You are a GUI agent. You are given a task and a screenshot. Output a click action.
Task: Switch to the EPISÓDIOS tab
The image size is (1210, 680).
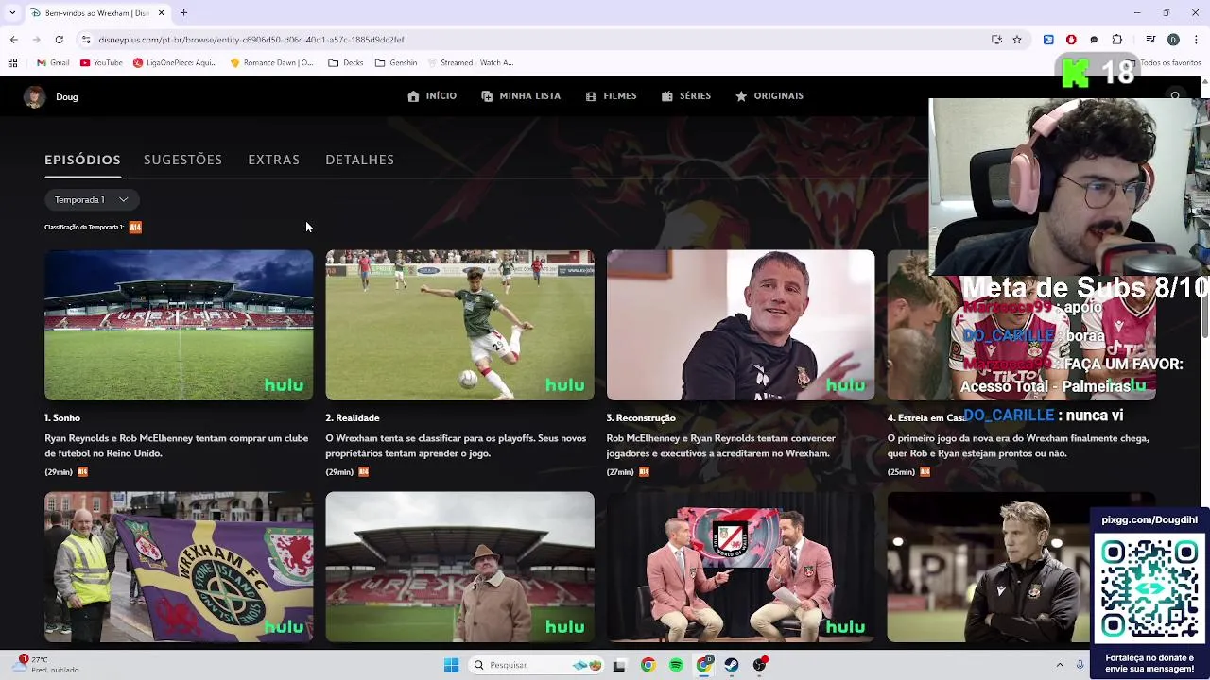click(x=82, y=160)
